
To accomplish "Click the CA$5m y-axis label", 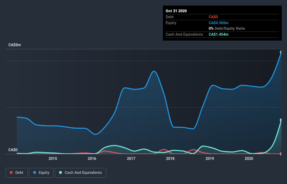I will pyautogui.click(x=15, y=45).
